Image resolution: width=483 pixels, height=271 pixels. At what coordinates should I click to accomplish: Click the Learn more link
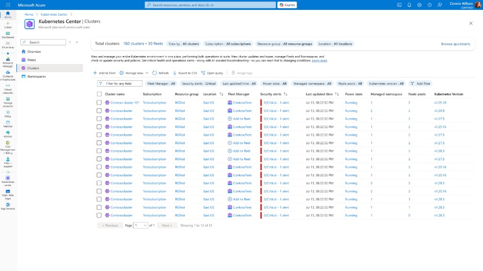tap(319, 61)
